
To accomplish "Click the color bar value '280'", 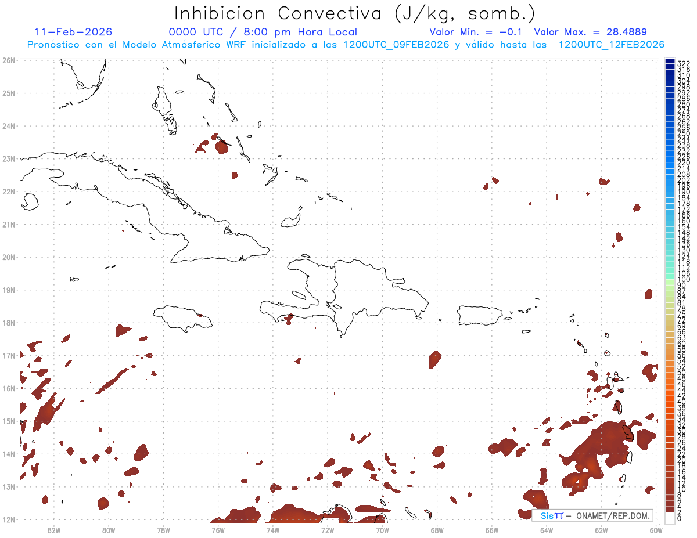I will 684,104.
